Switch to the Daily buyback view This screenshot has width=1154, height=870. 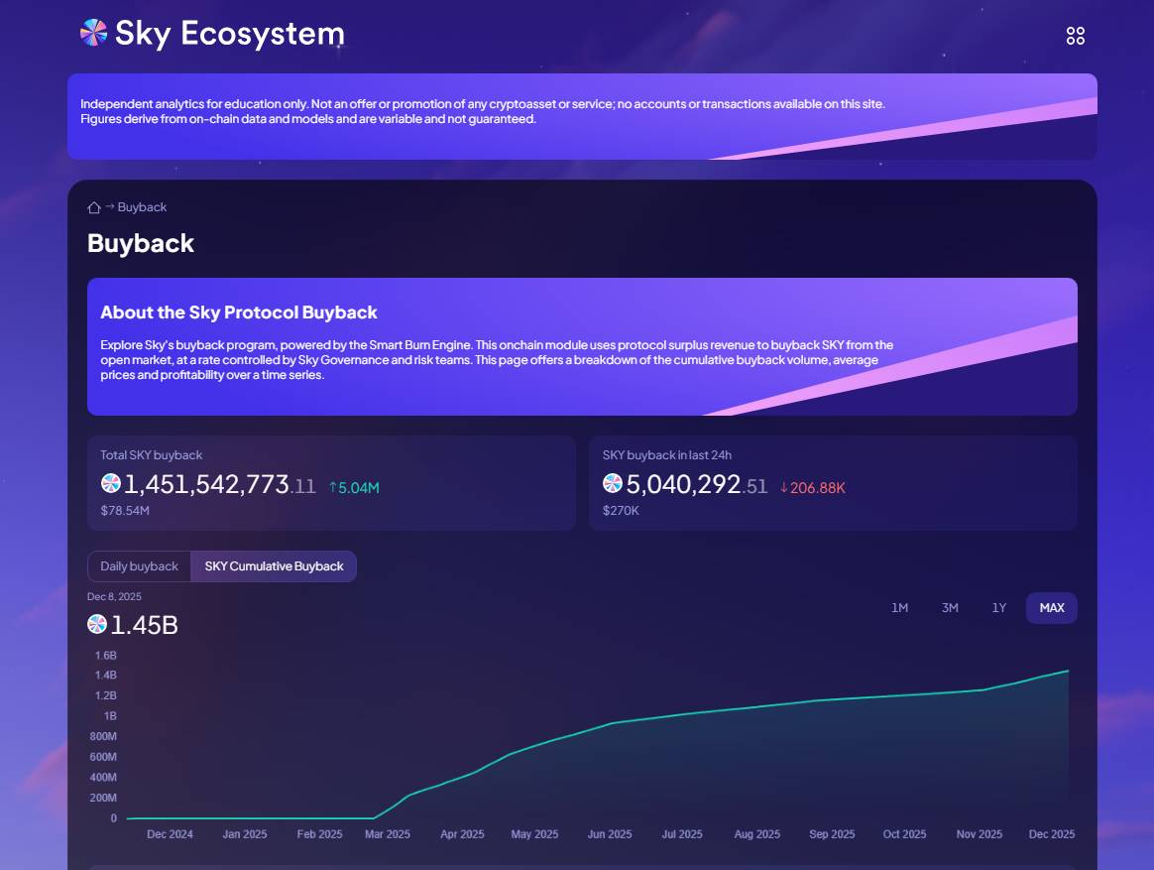[x=139, y=566]
